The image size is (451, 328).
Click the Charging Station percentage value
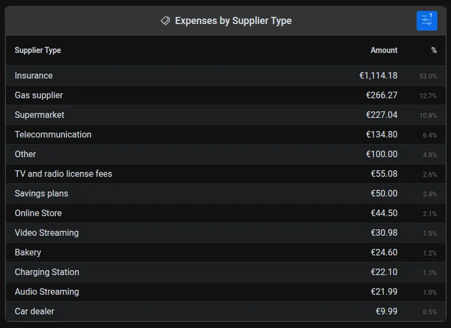tap(430, 272)
